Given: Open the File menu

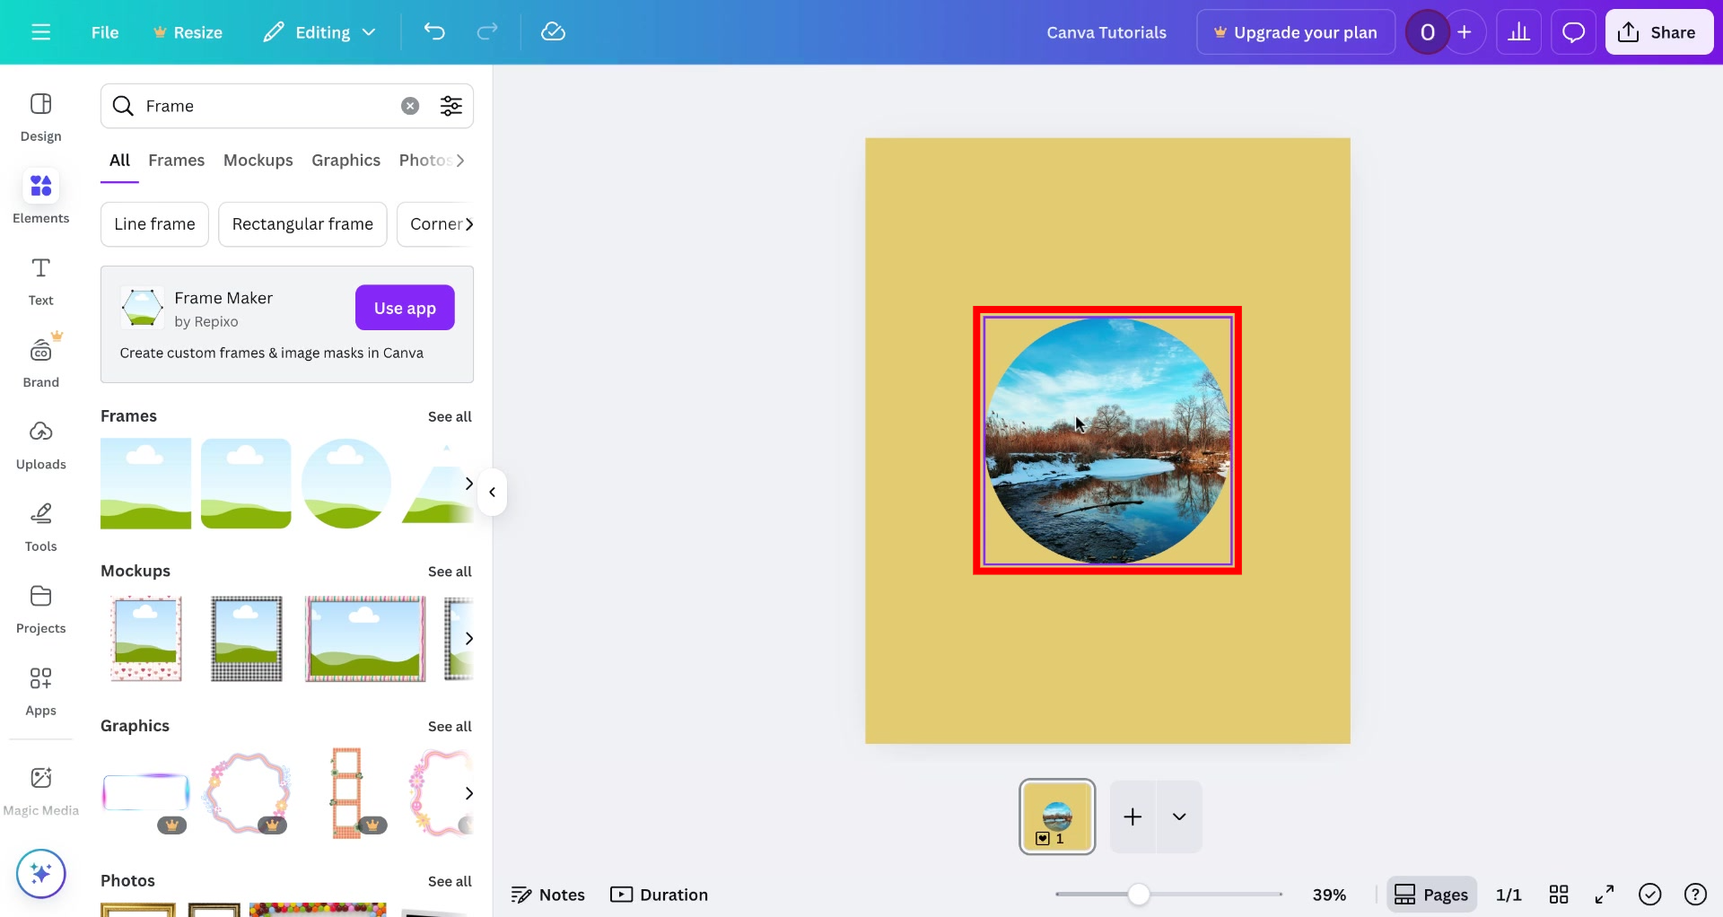Looking at the screenshot, I should [104, 31].
